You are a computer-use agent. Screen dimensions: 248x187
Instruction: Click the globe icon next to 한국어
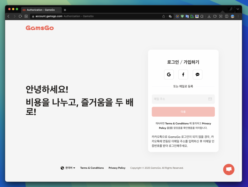62,168
